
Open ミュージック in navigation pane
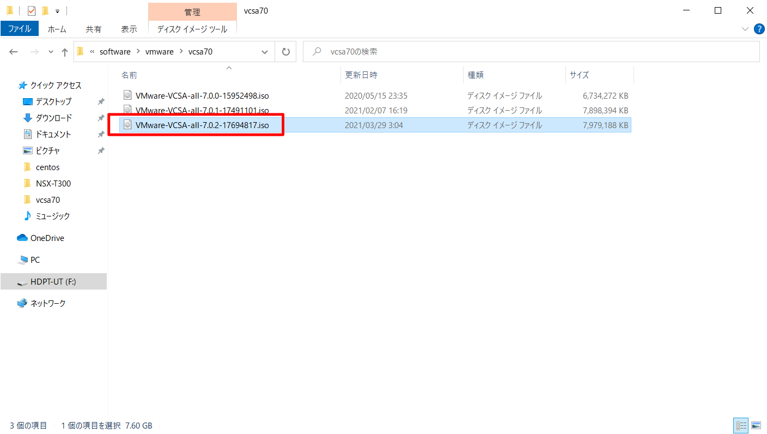[53, 216]
